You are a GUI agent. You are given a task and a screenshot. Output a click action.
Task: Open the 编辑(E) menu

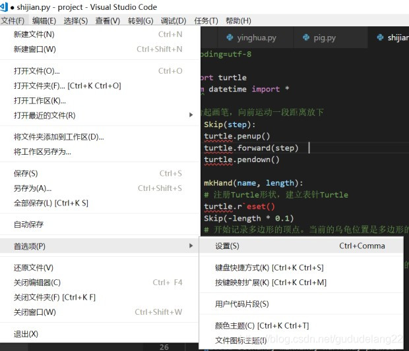[44, 20]
